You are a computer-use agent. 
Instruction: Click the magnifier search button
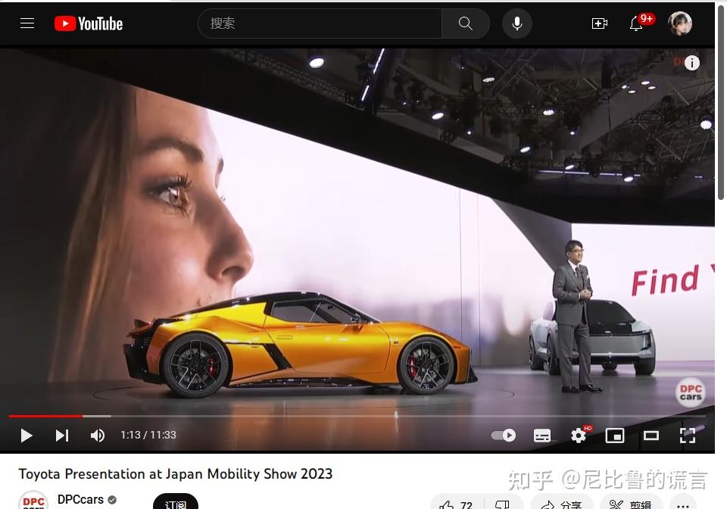click(465, 23)
